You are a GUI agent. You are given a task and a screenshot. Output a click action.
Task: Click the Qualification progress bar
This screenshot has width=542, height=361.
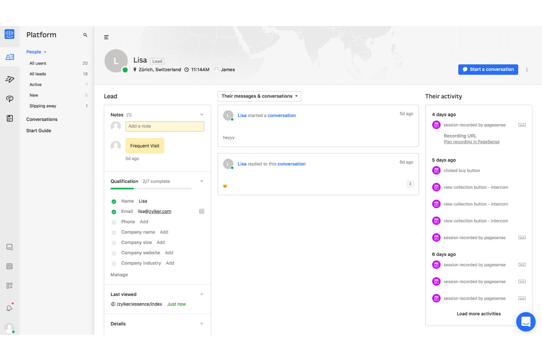pyautogui.click(x=150, y=188)
